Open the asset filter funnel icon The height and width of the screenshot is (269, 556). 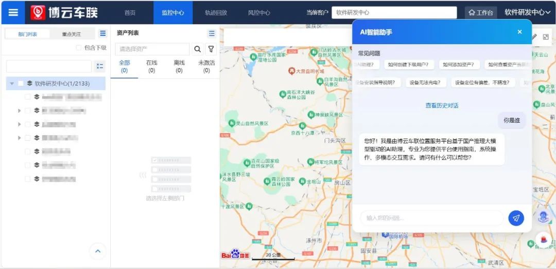tap(211, 49)
